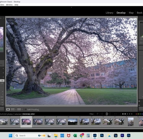Click the Filter label in filmstrip bar

pyautogui.click(x=92, y=114)
